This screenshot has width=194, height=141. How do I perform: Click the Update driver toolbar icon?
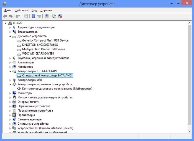click(54, 16)
